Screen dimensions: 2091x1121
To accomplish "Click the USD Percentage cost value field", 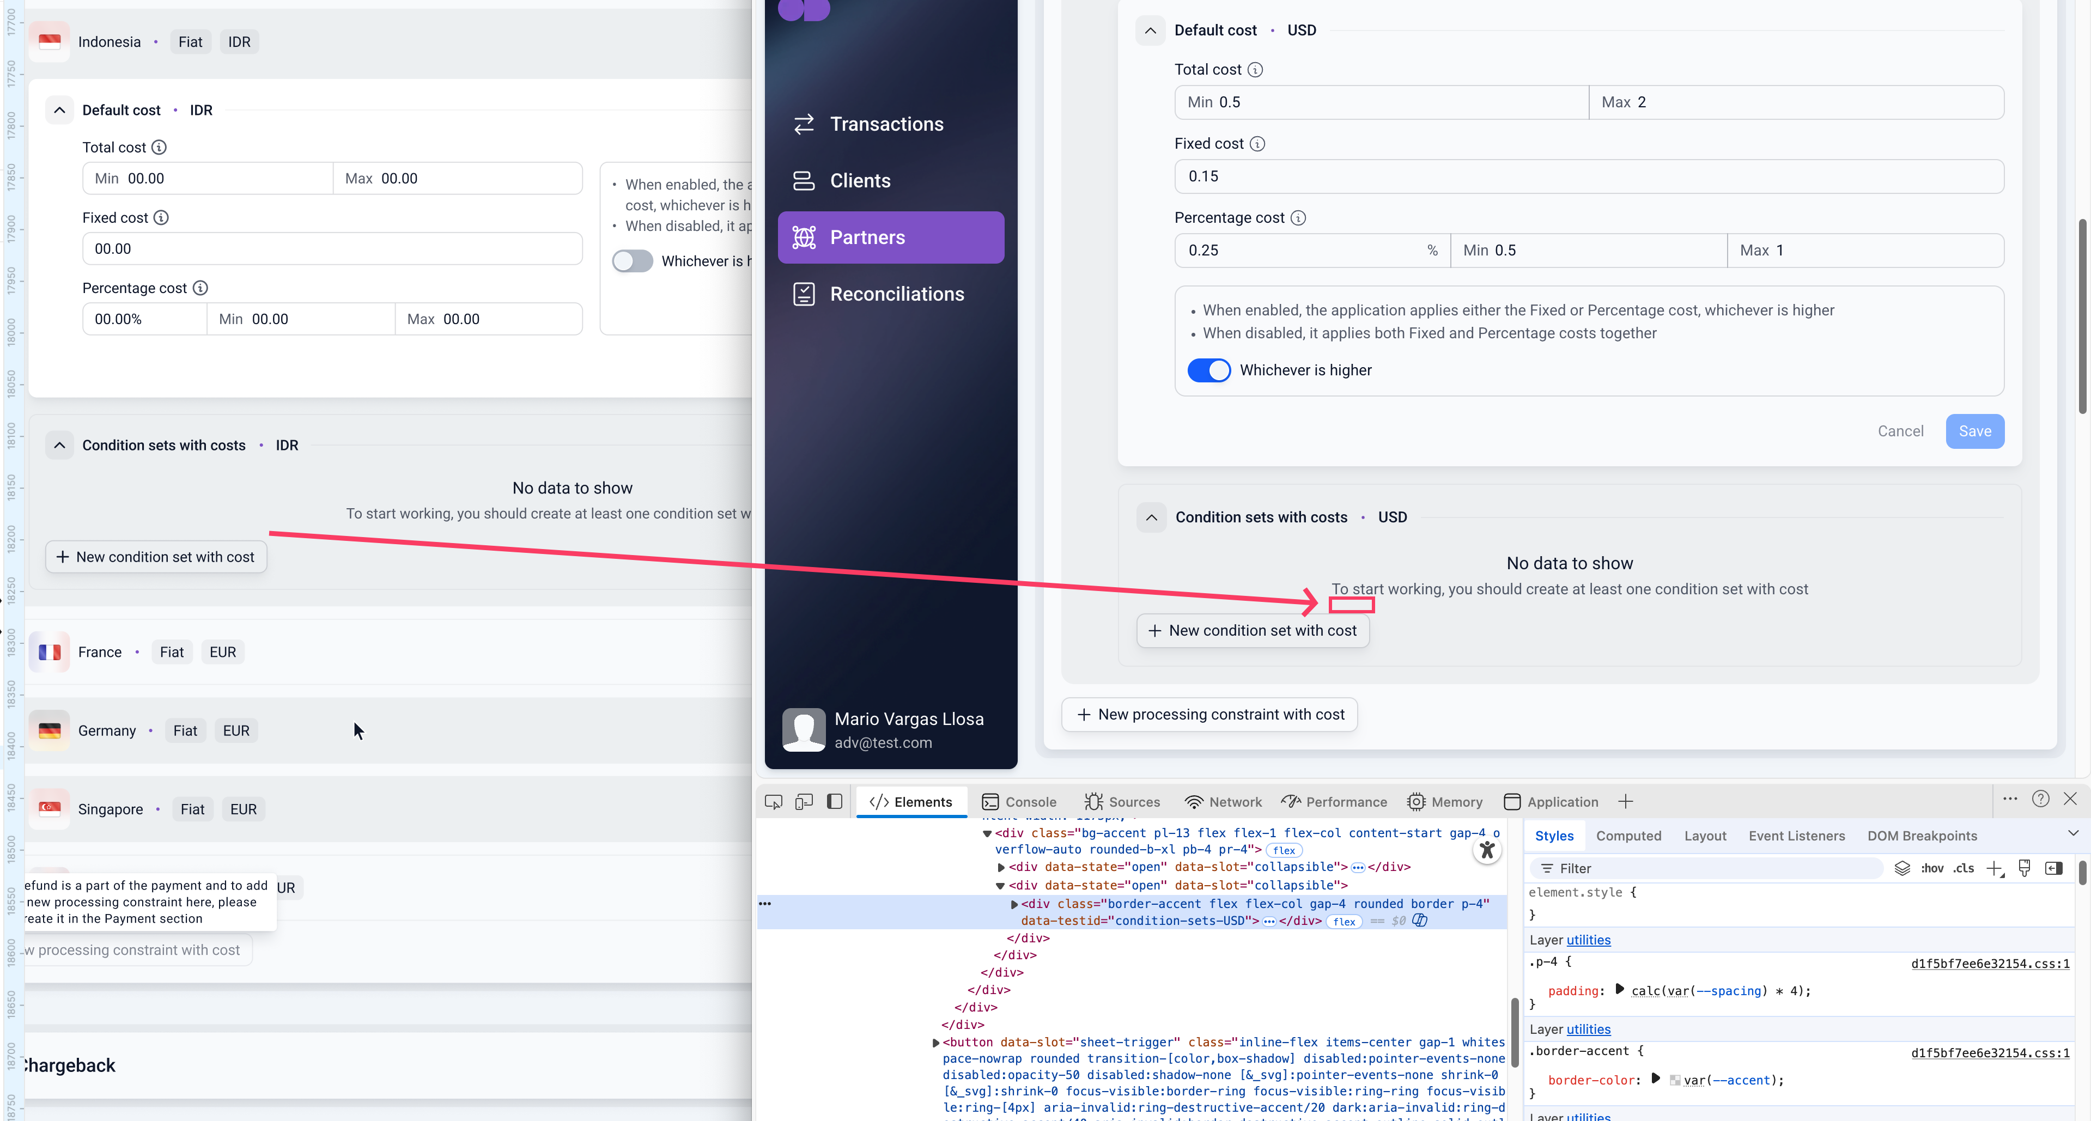I will (1312, 250).
